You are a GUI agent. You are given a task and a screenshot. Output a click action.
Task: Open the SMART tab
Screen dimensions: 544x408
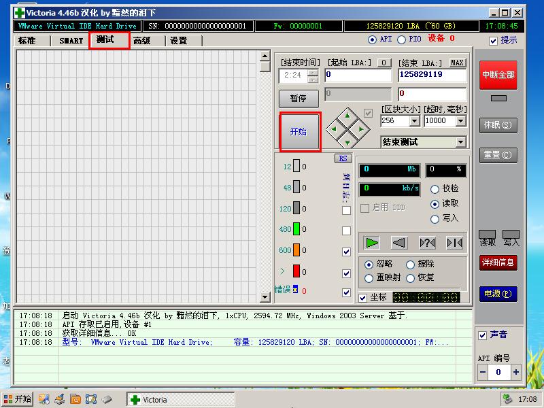click(71, 41)
